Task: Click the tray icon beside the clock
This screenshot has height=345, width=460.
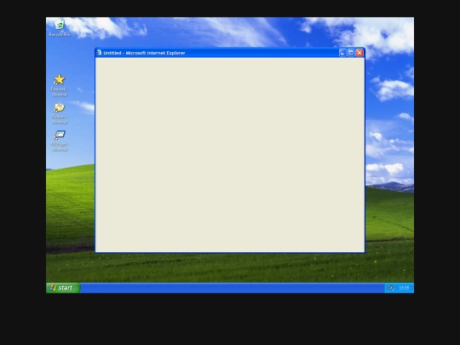Action: tap(391, 288)
